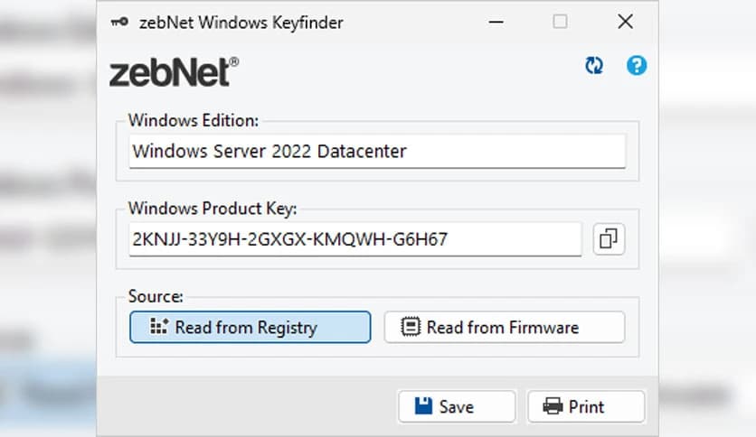Click the "Windows Product Key:" label
Screen dimensions: 756x437
(x=213, y=209)
